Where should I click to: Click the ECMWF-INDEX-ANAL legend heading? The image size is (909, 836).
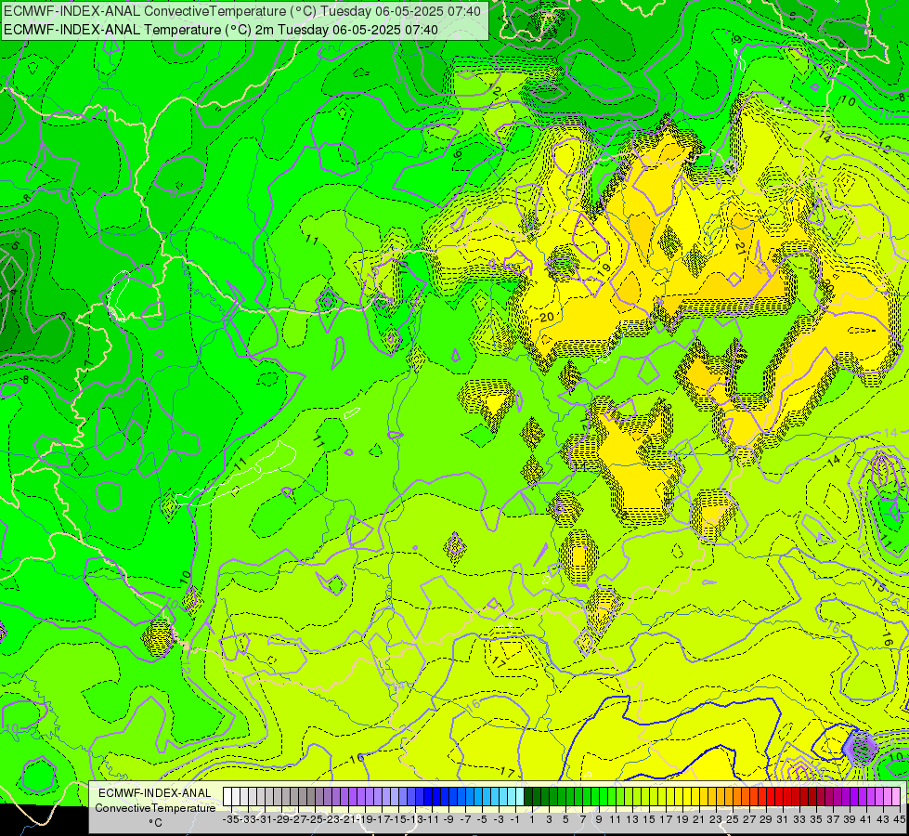tap(155, 793)
